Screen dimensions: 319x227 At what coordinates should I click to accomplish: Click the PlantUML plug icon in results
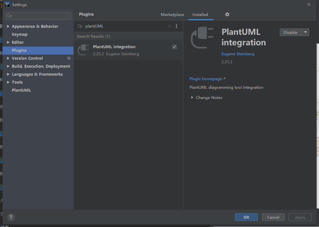[x=84, y=50]
